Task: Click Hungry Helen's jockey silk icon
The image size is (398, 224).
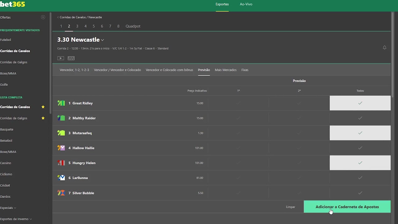Action: click(61, 163)
